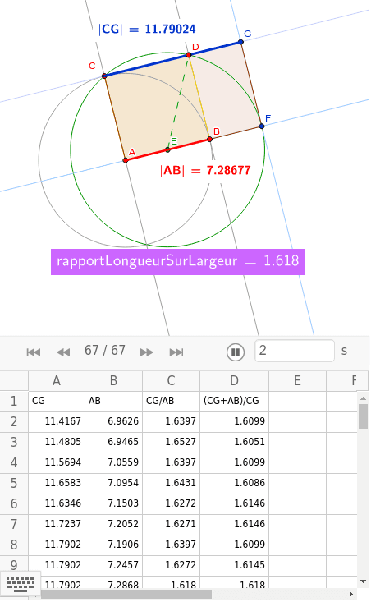
Task: Click the step counter '67 / 67'
Action: pyautogui.click(x=105, y=351)
